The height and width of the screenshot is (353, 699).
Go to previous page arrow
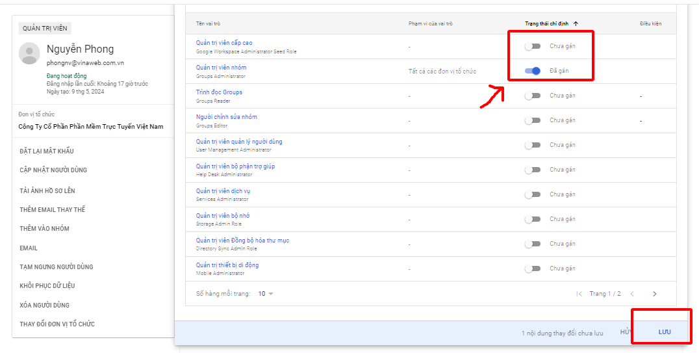click(x=632, y=294)
